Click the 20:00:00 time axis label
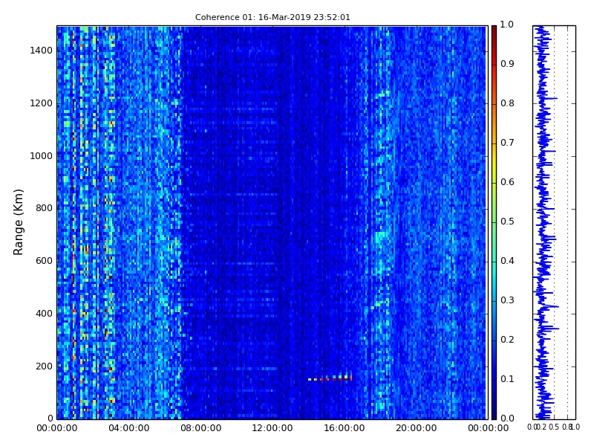594x446 pixels. [x=417, y=428]
